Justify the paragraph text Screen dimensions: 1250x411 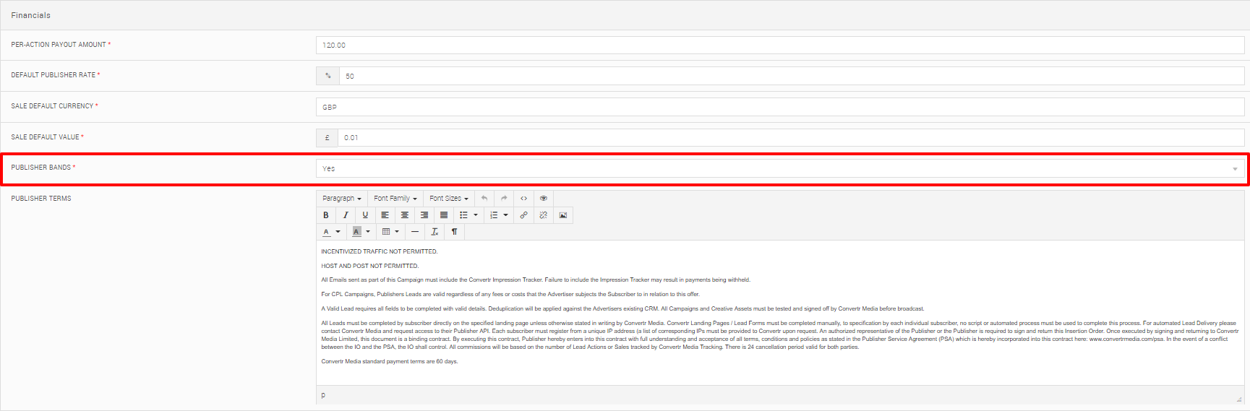[444, 215]
